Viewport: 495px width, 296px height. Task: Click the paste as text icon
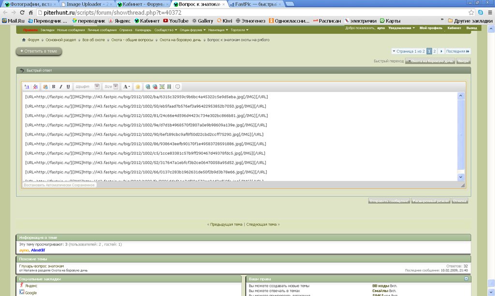click(45, 87)
